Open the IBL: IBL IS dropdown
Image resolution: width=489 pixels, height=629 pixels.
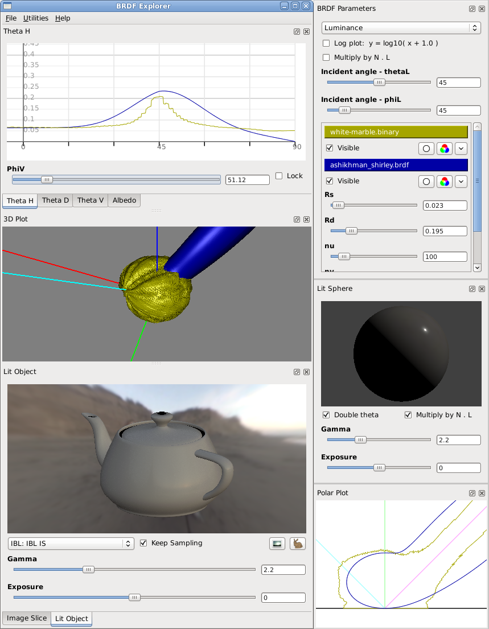(x=71, y=544)
